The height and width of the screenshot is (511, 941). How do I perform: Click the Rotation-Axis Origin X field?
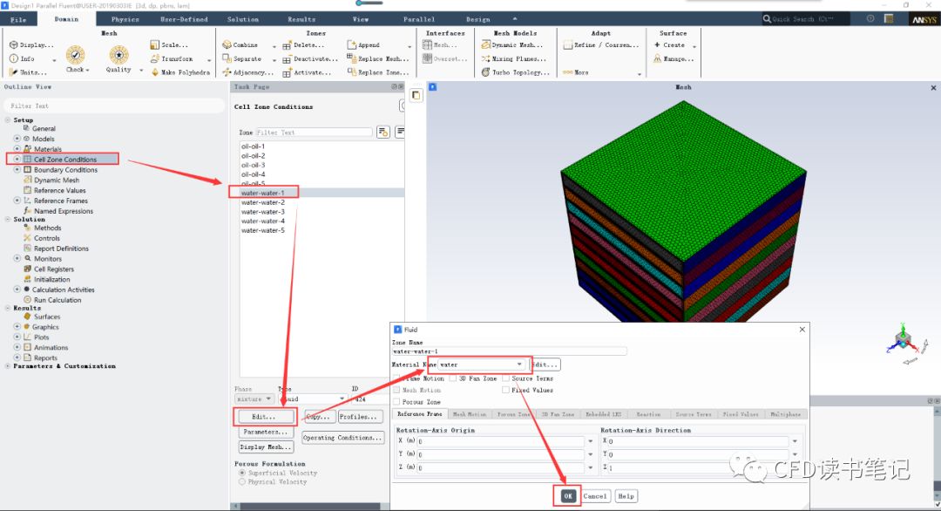[500, 441]
